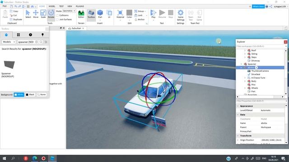Image resolution: width=289 pixels, height=162 pixels.
Task: Collapse the Data properties section
Action: (x=238, y=115)
